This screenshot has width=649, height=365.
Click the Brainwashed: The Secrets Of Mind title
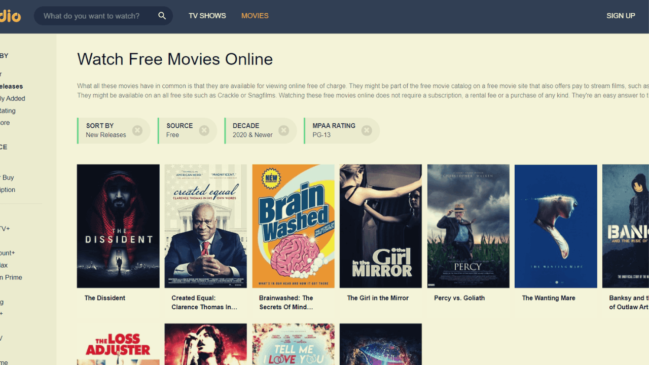pos(286,303)
